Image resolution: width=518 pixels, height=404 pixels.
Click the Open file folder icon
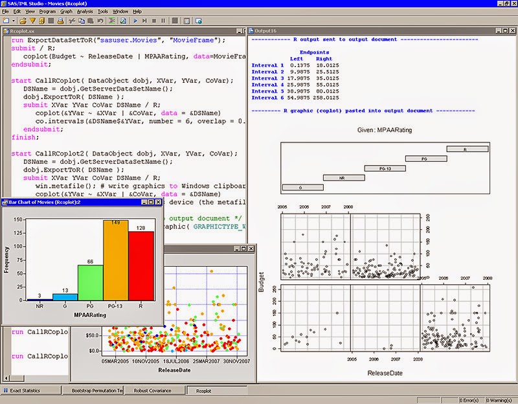[23, 21]
